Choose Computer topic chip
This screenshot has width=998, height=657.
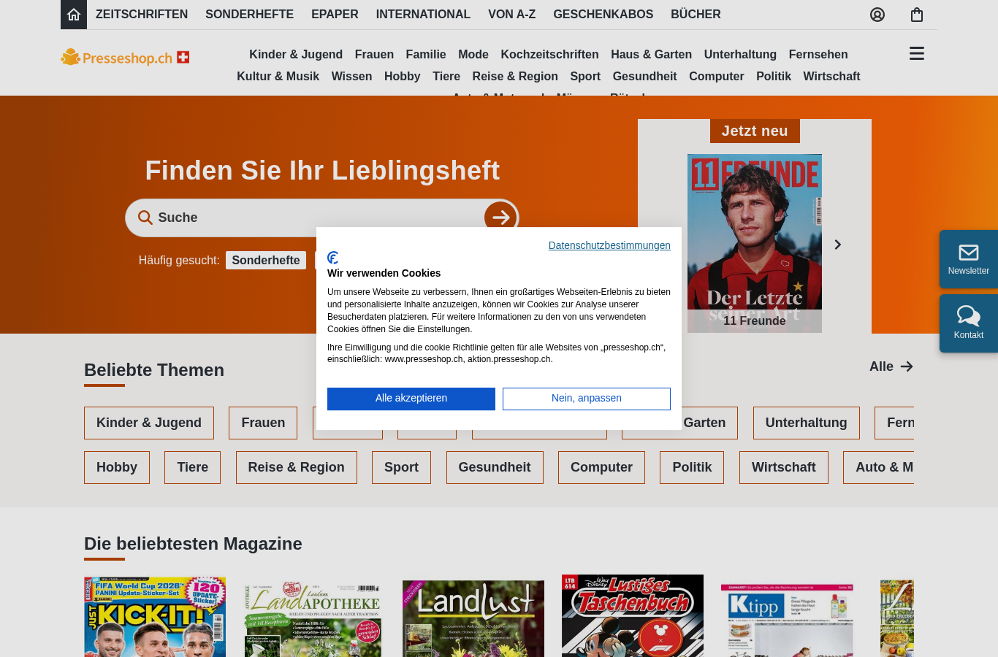[602, 468]
